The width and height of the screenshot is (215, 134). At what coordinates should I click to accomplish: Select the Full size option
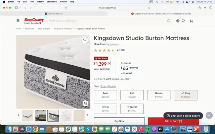[x=132, y=95]
